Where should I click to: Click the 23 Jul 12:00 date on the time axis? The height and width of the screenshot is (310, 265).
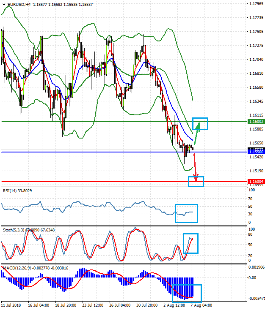(91, 305)
